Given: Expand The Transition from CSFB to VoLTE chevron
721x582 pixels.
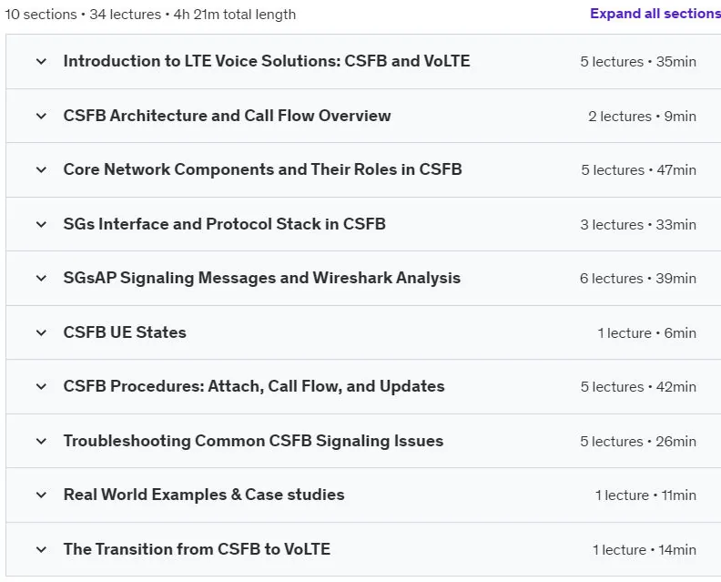Looking at the screenshot, I should pos(41,549).
